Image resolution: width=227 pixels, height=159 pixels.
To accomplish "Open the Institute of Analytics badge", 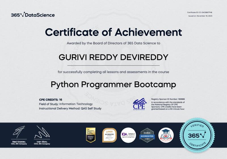I will [128, 135].
